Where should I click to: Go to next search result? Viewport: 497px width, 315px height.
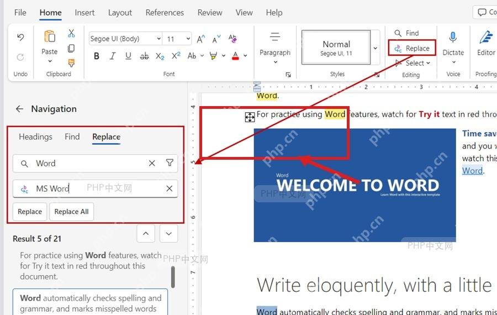point(168,233)
